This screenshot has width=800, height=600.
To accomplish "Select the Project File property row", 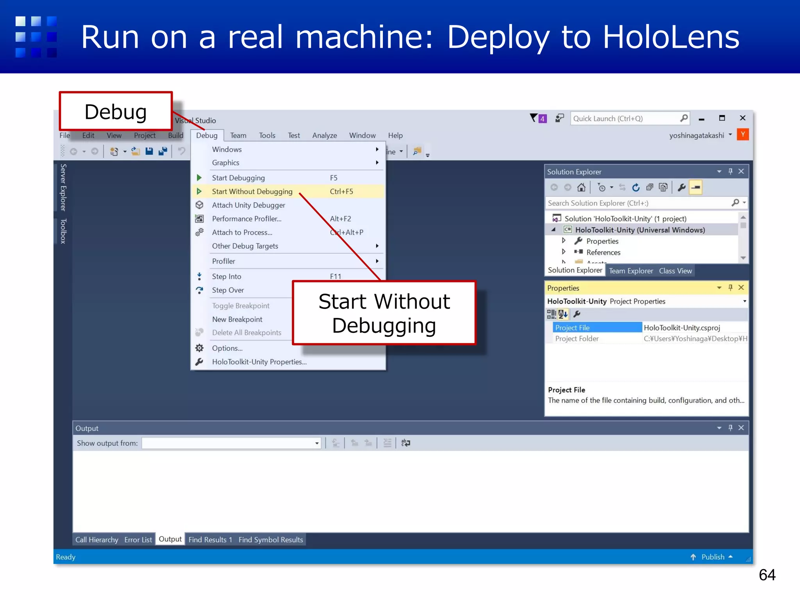I will click(650, 327).
